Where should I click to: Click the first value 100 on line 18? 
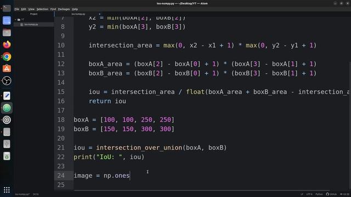(x=109, y=120)
